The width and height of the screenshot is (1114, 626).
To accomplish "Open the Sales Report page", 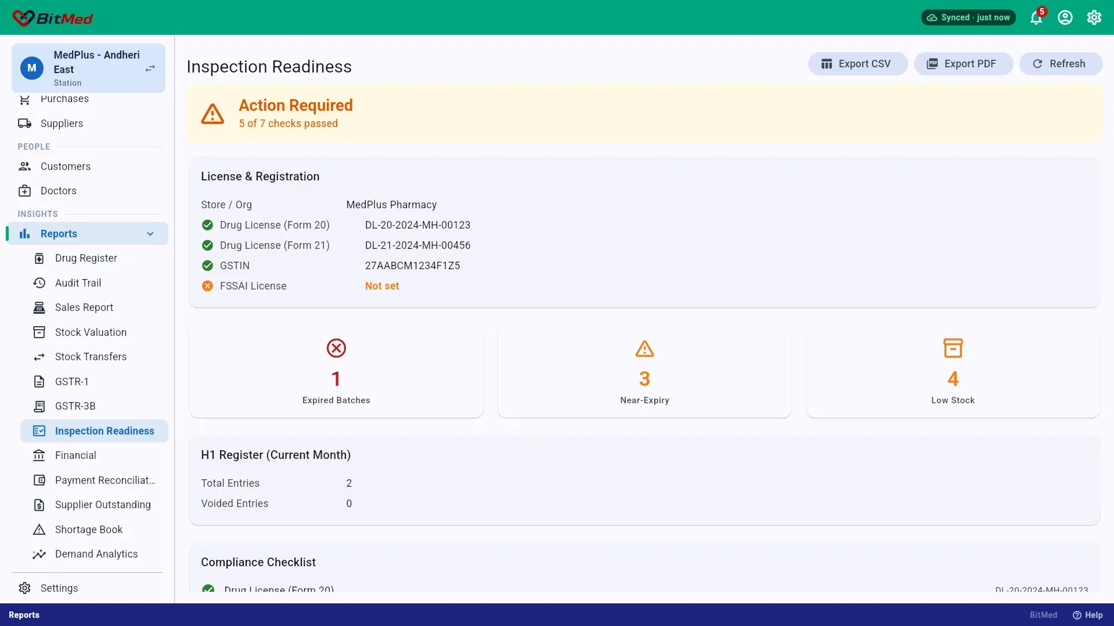I will [x=94, y=307].
